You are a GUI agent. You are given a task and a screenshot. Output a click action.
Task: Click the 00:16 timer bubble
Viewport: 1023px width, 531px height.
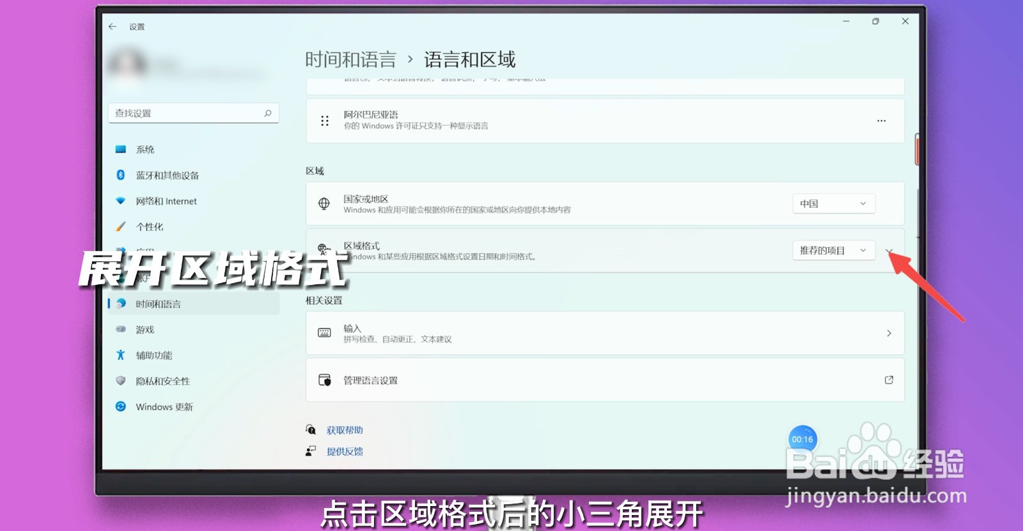802,440
